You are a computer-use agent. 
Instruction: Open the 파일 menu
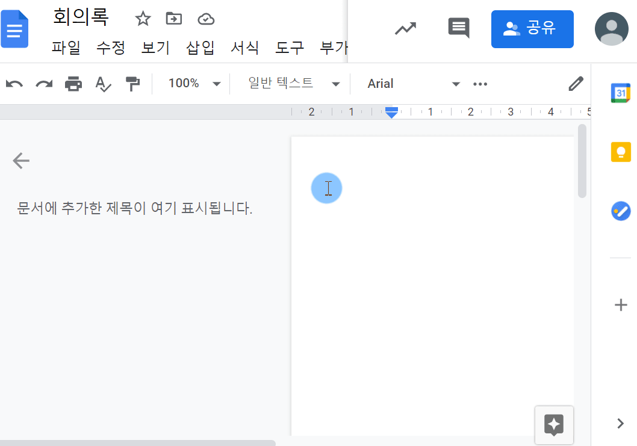click(66, 48)
